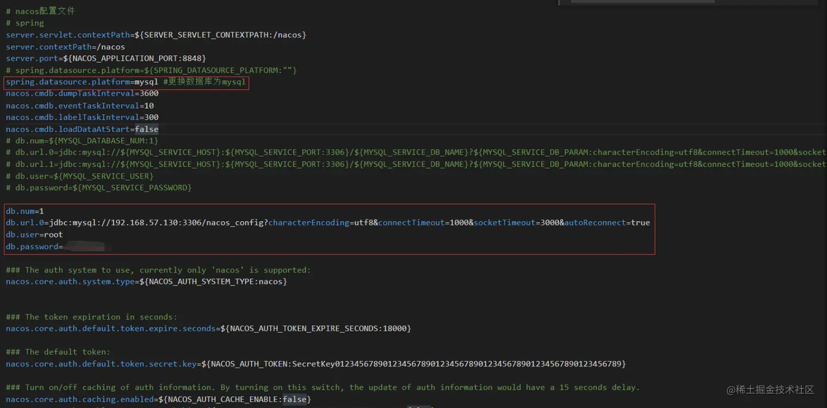Click the "nacos.cmdb.labelTaskInterval=300" line
The height and width of the screenshot is (408, 827).
[82, 117]
